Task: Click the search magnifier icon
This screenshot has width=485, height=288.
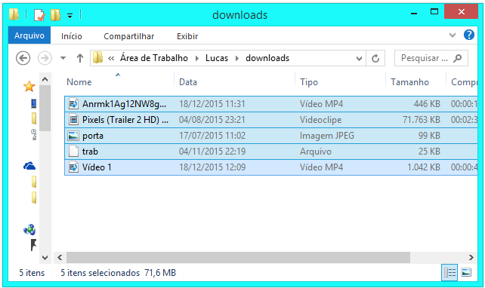Action: (x=458, y=58)
